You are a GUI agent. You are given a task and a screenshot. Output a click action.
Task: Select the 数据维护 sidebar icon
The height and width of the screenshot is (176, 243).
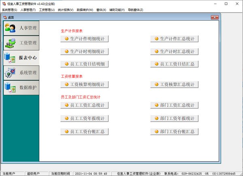click(x=10, y=88)
